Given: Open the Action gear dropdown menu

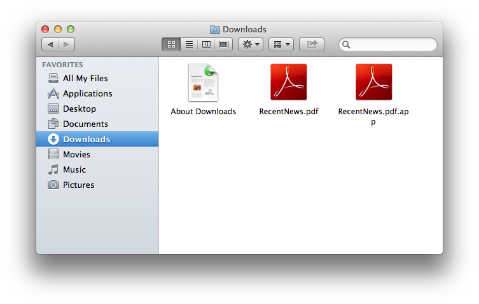Looking at the screenshot, I should (250, 44).
